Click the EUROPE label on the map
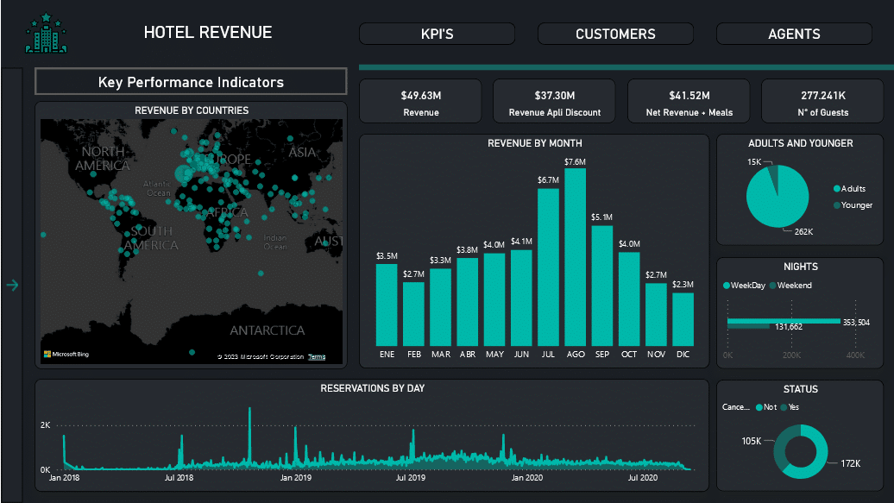This screenshot has height=503, width=894. [x=227, y=159]
